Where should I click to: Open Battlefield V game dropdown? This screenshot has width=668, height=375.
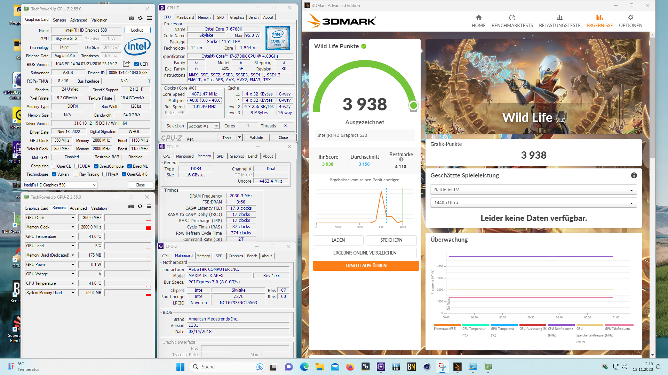click(533, 190)
